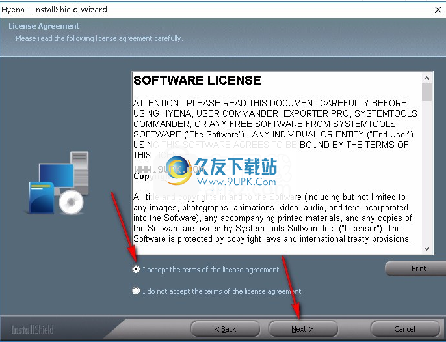The height and width of the screenshot is (342, 446).
Task: Close the InstallShield Wizard window
Action: [x=438, y=10]
